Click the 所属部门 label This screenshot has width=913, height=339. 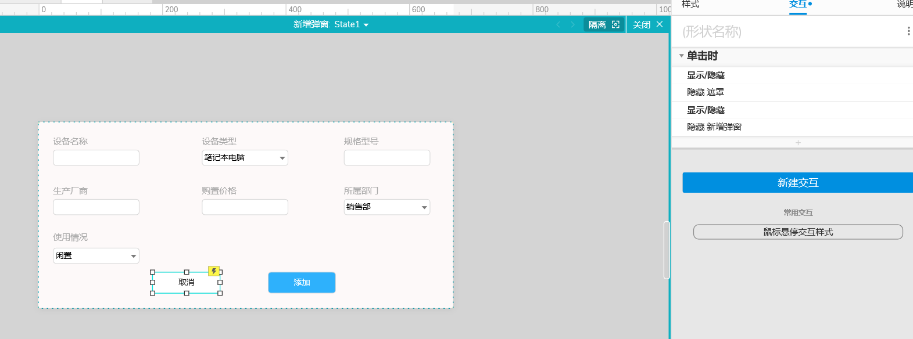point(361,191)
